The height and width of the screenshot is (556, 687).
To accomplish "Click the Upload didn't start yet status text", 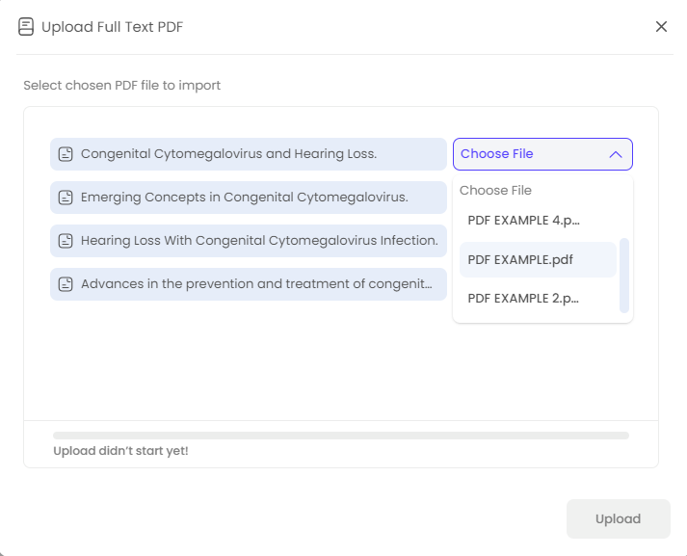I will pyautogui.click(x=120, y=451).
